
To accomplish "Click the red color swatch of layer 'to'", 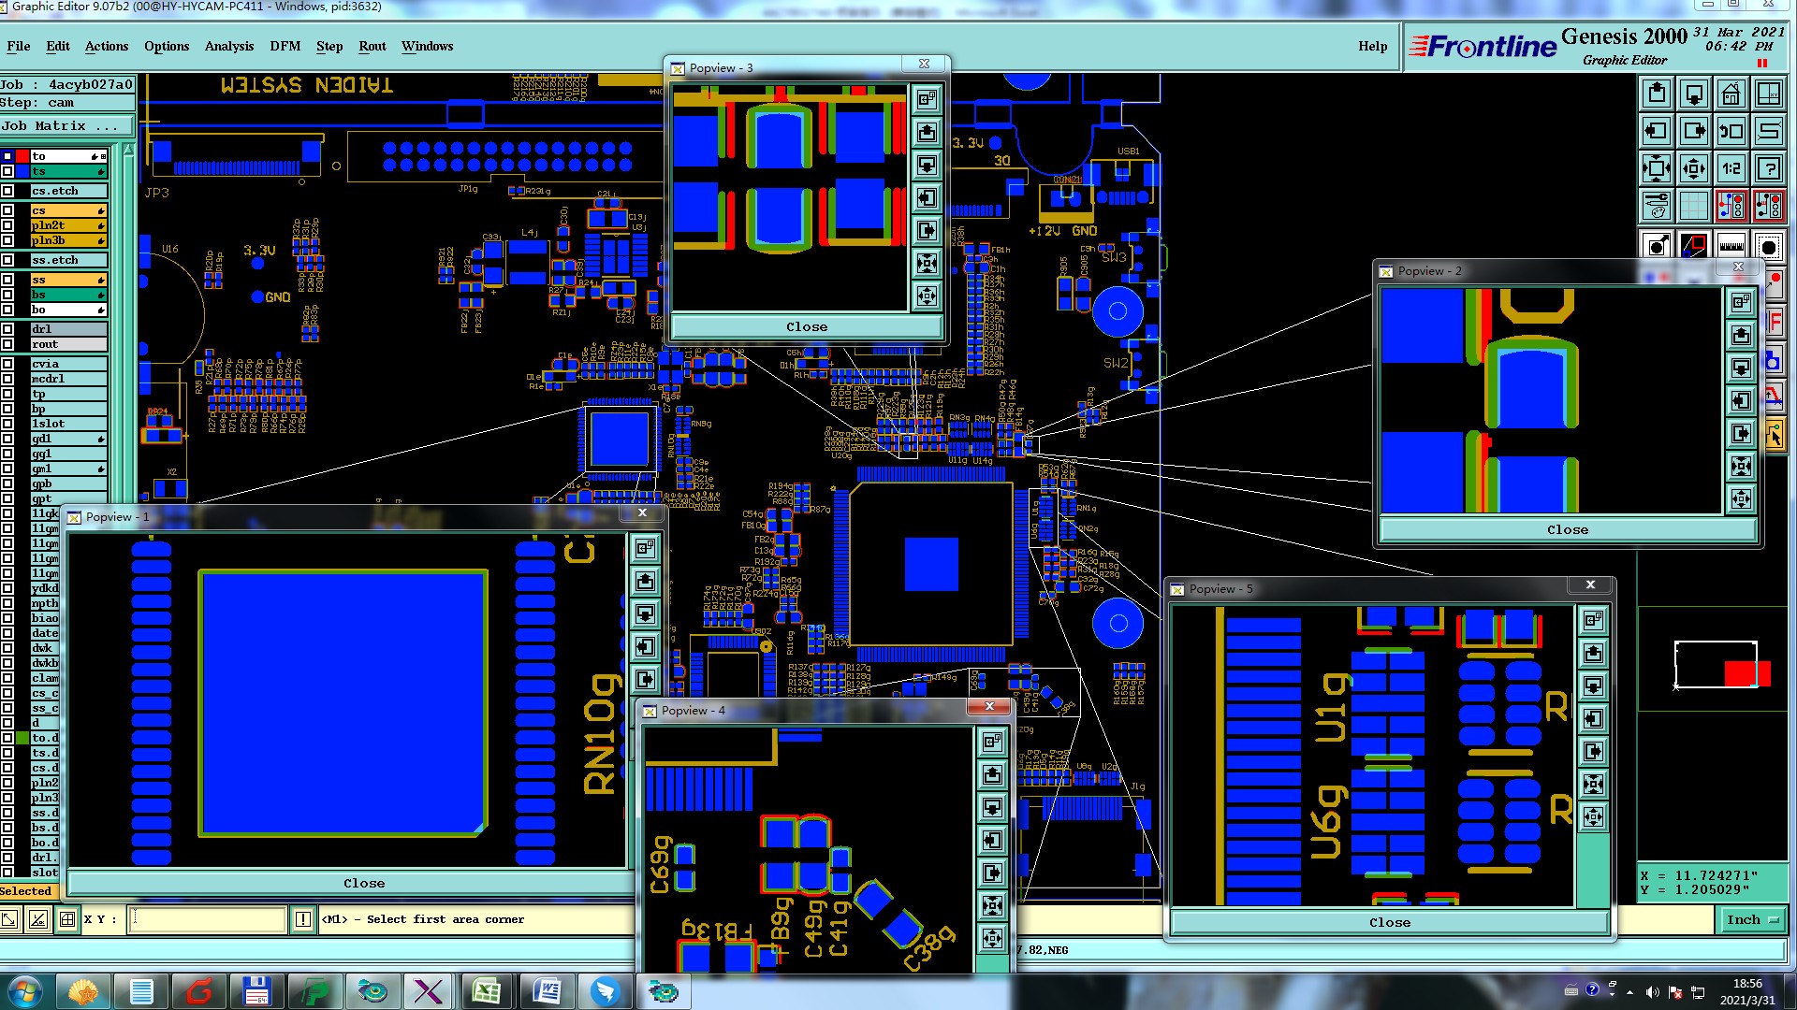I will tap(22, 156).
